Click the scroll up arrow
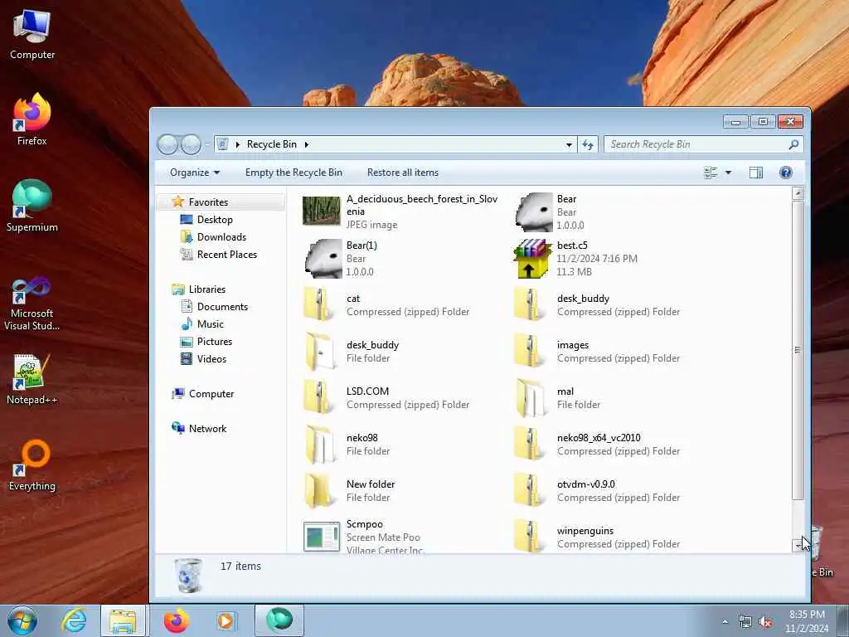The width and height of the screenshot is (849, 637). click(x=798, y=192)
